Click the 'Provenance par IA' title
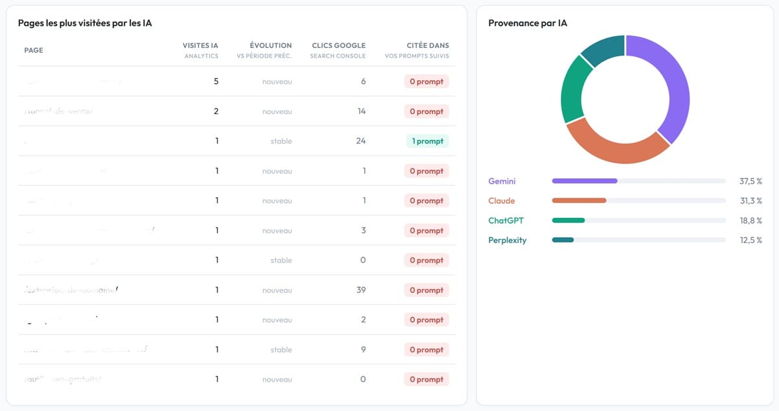Screen dimensions: 779x411 tap(528, 23)
